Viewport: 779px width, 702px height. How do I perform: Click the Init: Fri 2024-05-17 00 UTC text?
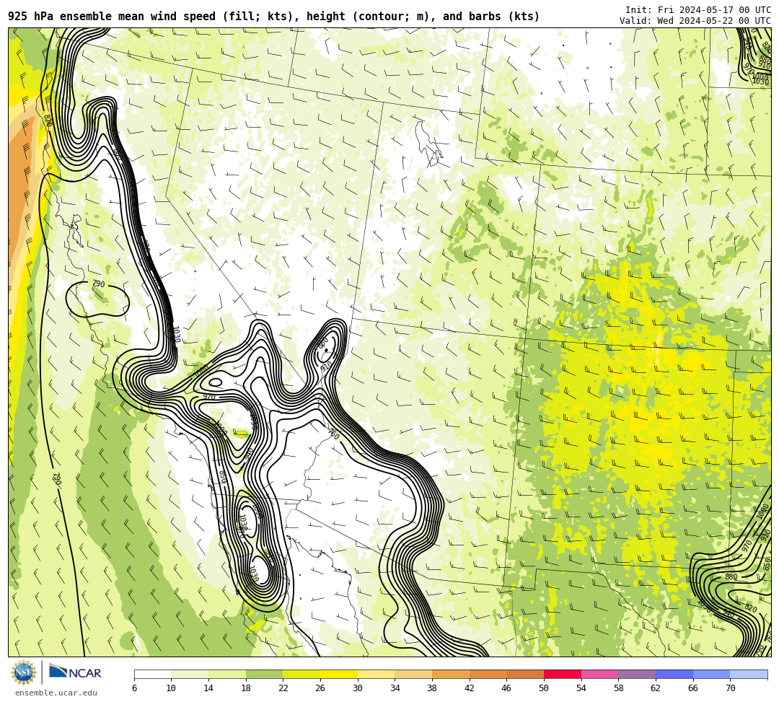(x=698, y=10)
